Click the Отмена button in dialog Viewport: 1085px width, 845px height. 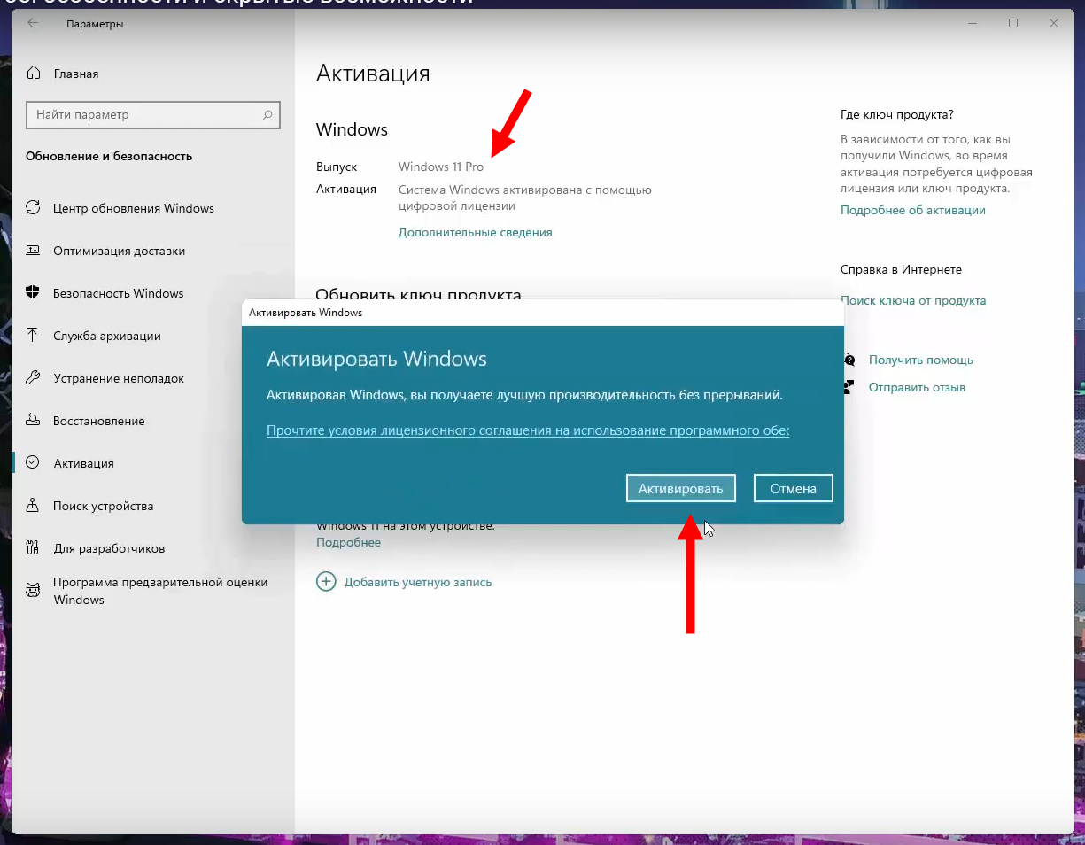click(793, 488)
